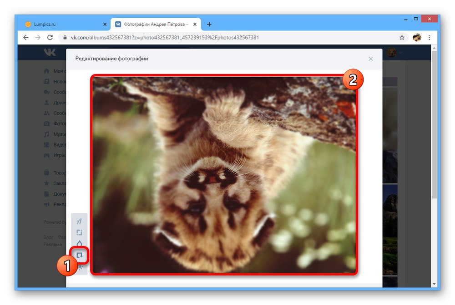Viewport: 455px width, 305px height.
Task: Open the music note icon in sidebar
Action: coord(46,134)
